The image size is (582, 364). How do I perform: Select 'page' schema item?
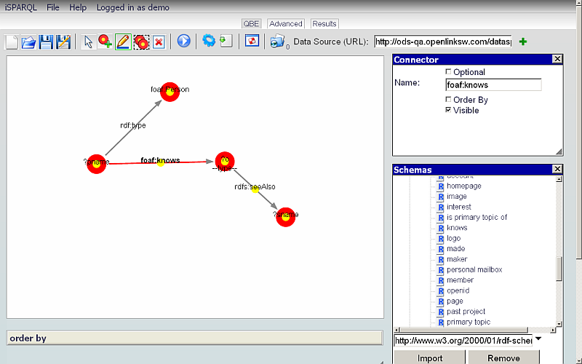pyautogui.click(x=455, y=301)
